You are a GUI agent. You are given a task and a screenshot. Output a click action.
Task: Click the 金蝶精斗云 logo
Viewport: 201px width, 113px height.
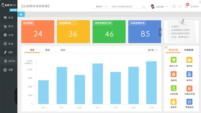[9, 5]
